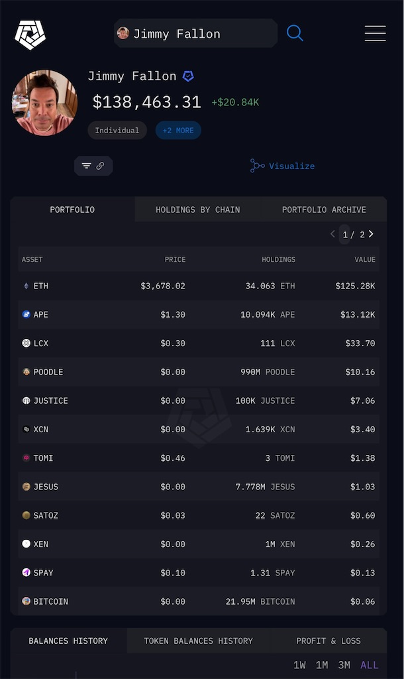Open the filter and link icon button
The width and height of the screenshot is (404, 679).
coord(93,166)
